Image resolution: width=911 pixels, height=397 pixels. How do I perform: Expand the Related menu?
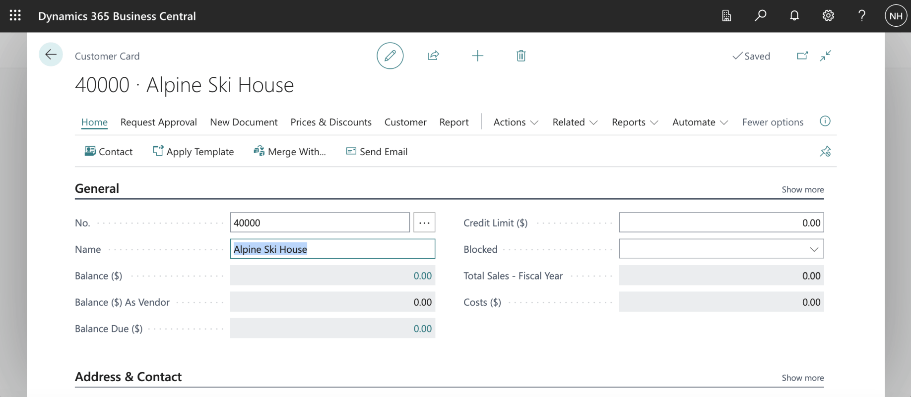point(575,122)
